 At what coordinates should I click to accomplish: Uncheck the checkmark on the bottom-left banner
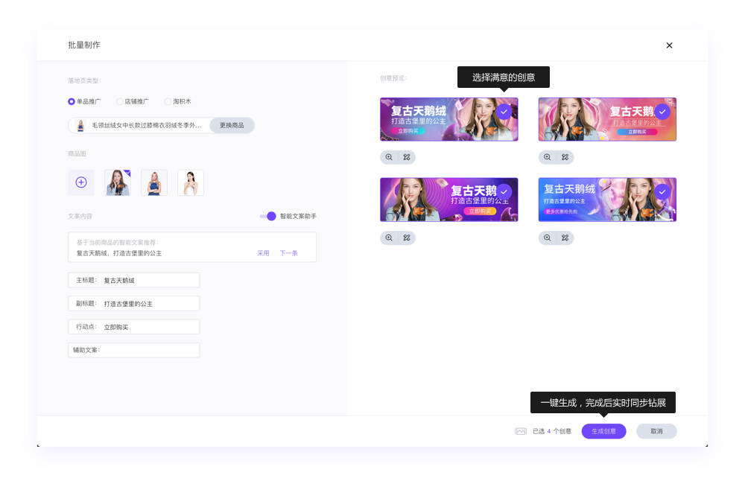point(504,192)
